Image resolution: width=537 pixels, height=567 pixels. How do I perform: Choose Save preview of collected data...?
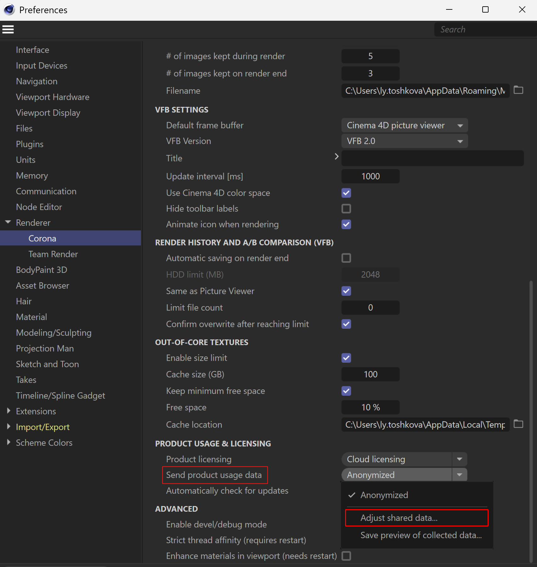[417, 535]
